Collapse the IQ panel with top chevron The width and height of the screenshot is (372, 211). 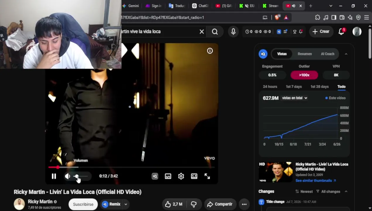pos(346,54)
